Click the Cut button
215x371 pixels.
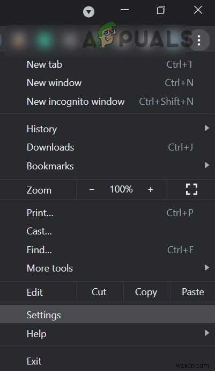click(x=99, y=292)
